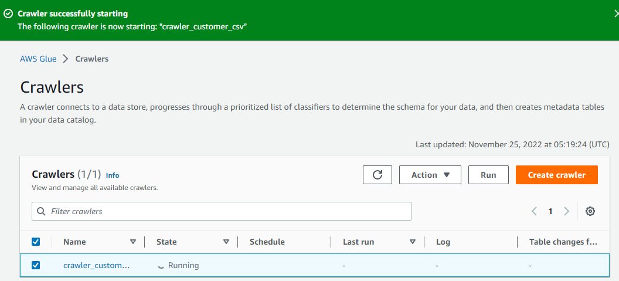Open the Info link beside Crawlers

pos(113,175)
